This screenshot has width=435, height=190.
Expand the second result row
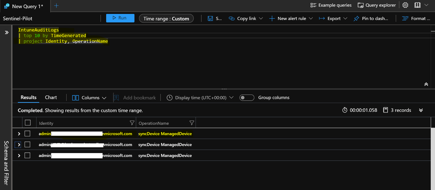tap(18, 144)
